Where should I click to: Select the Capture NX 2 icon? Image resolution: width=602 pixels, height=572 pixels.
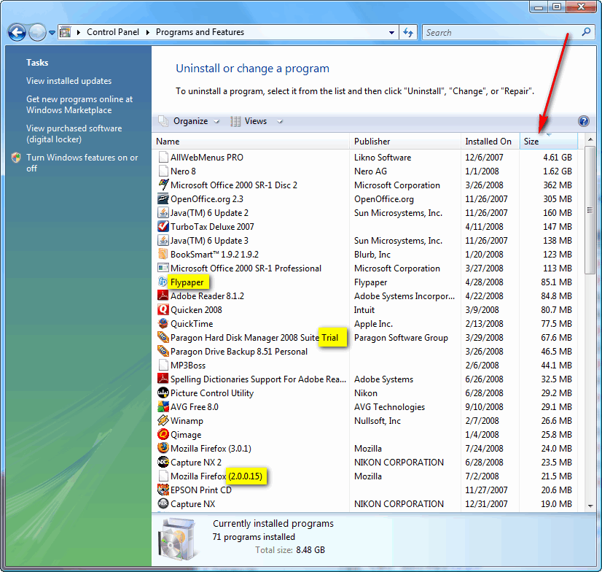click(163, 462)
